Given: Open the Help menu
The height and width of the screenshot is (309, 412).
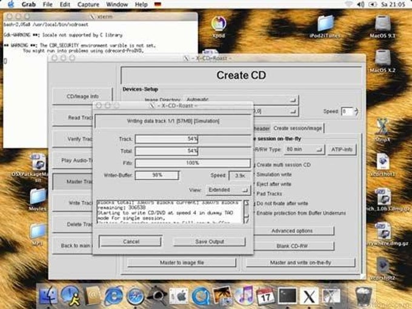Looking at the screenshot, I should click(x=141, y=4).
